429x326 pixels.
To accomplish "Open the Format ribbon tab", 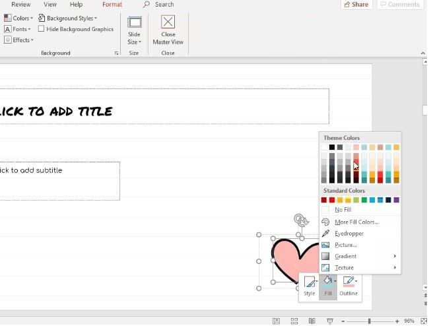I will 112,5.
